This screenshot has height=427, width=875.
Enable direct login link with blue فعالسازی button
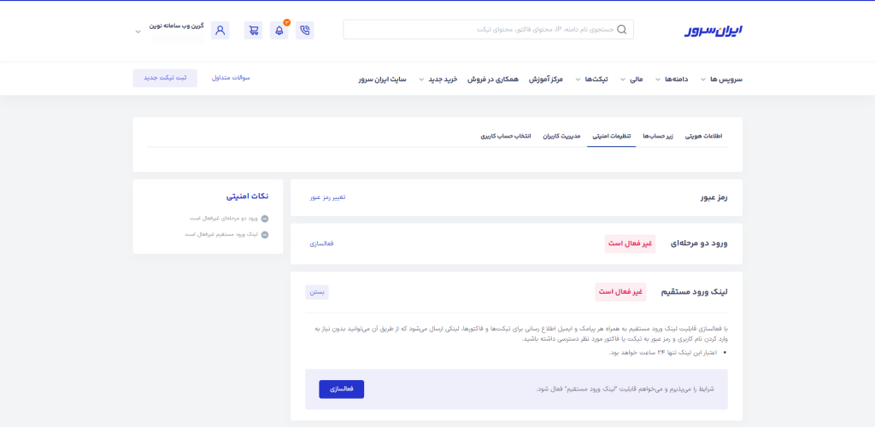coord(341,389)
